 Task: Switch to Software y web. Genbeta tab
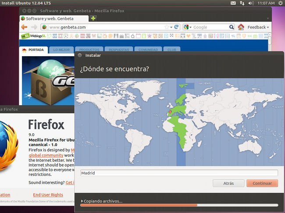pyautogui.click(x=54, y=18)
